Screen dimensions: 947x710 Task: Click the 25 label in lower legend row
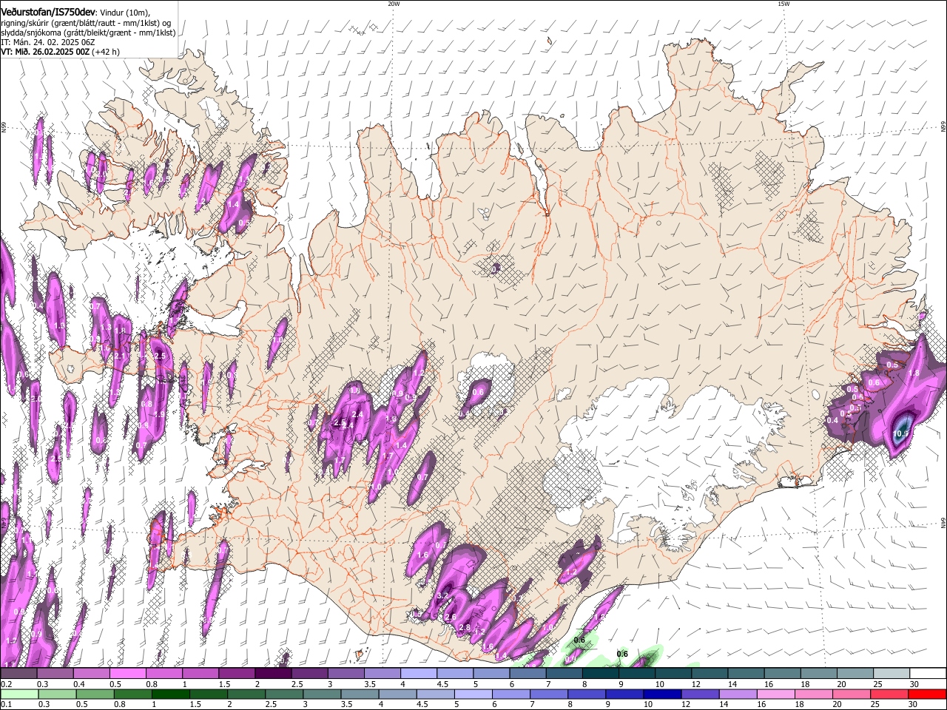click(877, 705)
